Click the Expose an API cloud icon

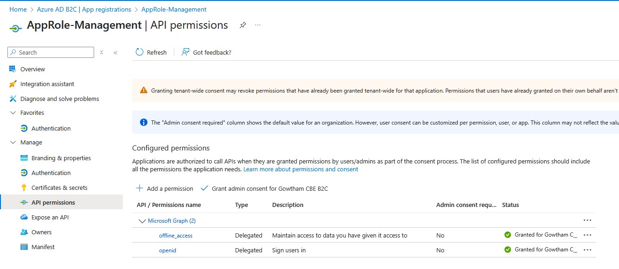tap(24, 217)
